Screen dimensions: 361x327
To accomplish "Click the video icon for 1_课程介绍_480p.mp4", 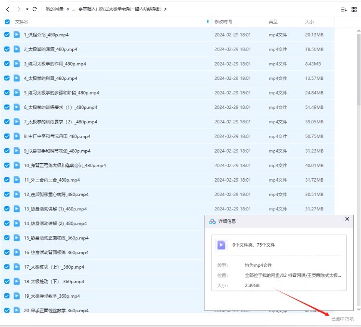I will (x=16, y=35).
